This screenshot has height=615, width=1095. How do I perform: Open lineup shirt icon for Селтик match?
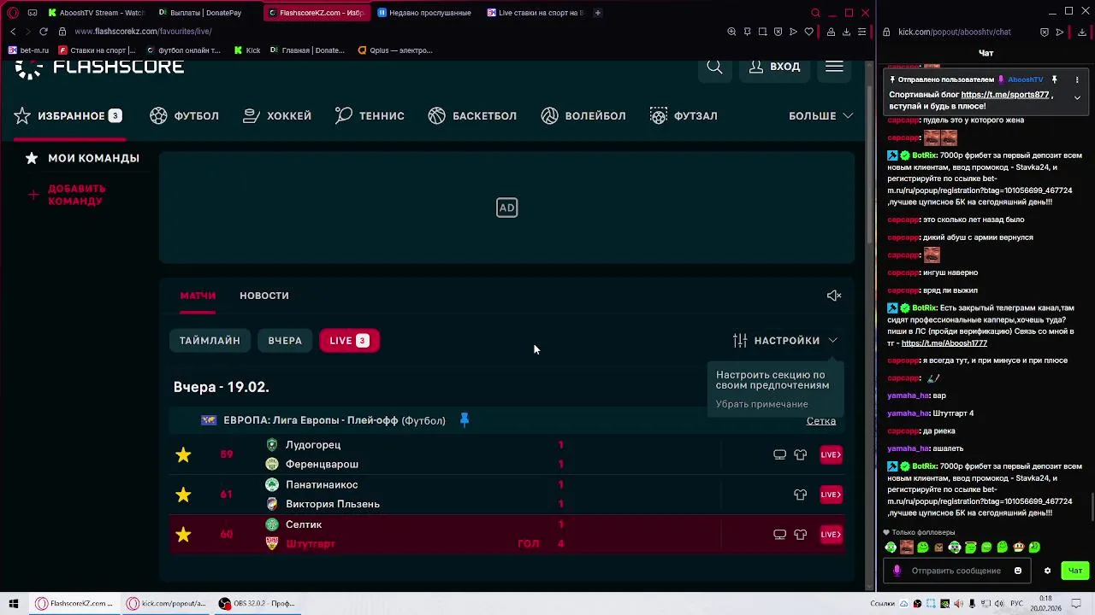point(800,534)
